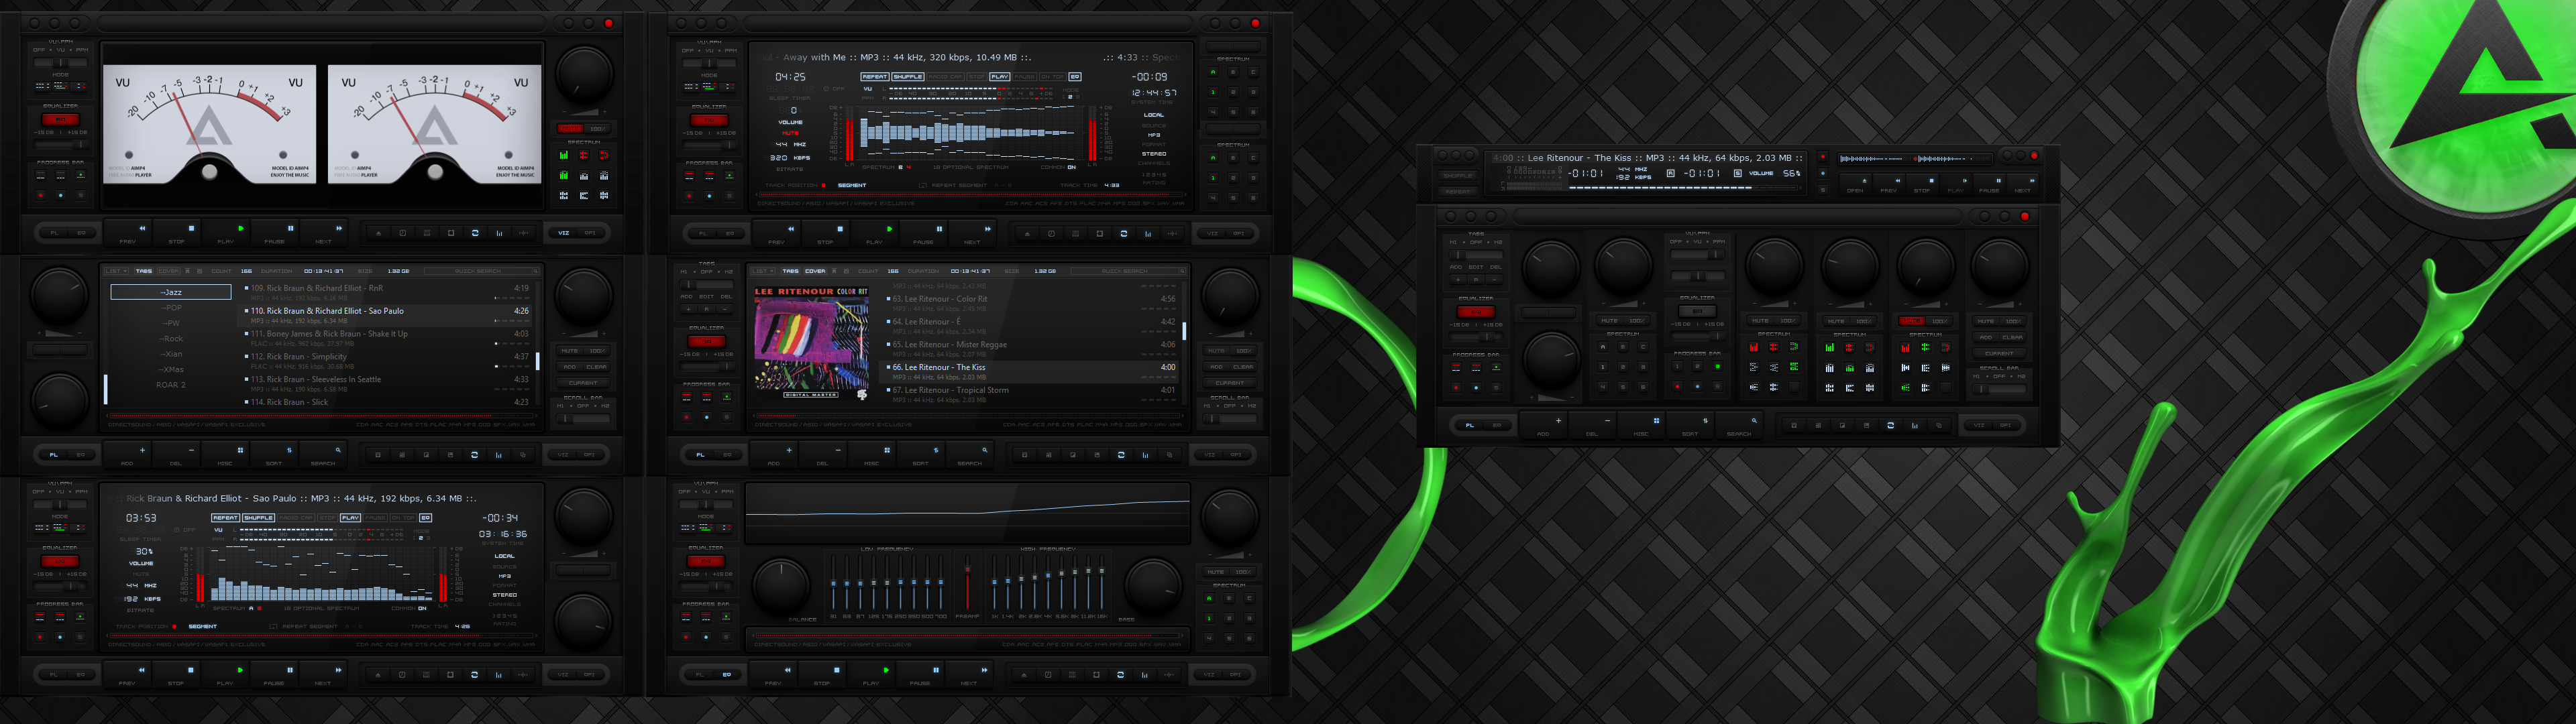Mute the player using the MUTE button

tap(570, 351)
